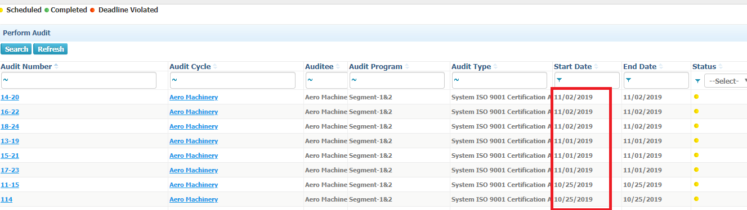The image size is (747, 210).
Task: Open Aero Machinery link in row 16-22
Action: 194,112
